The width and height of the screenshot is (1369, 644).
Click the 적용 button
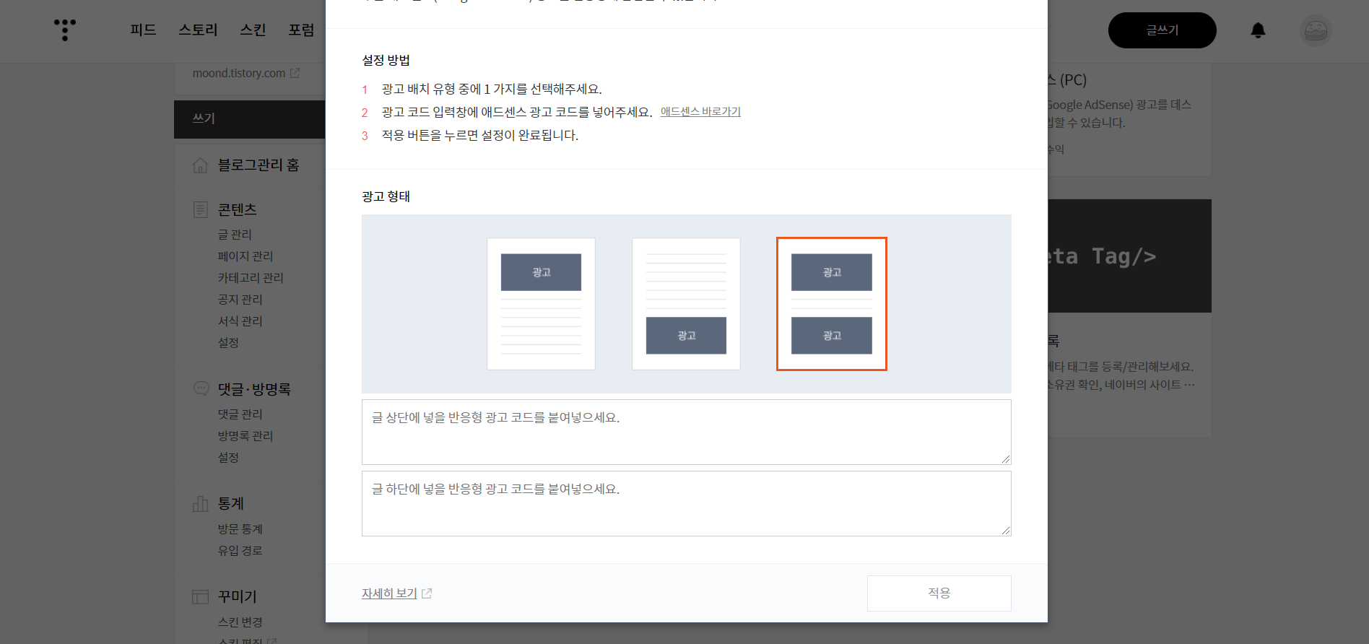point(939,593)
